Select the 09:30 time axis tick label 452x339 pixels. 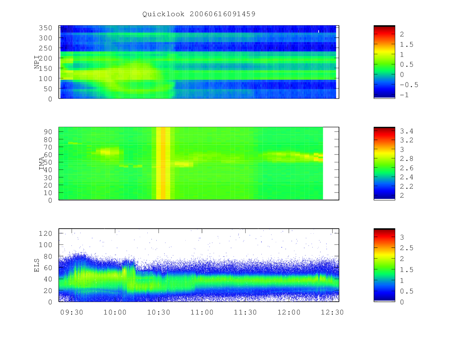pos(72,312)
